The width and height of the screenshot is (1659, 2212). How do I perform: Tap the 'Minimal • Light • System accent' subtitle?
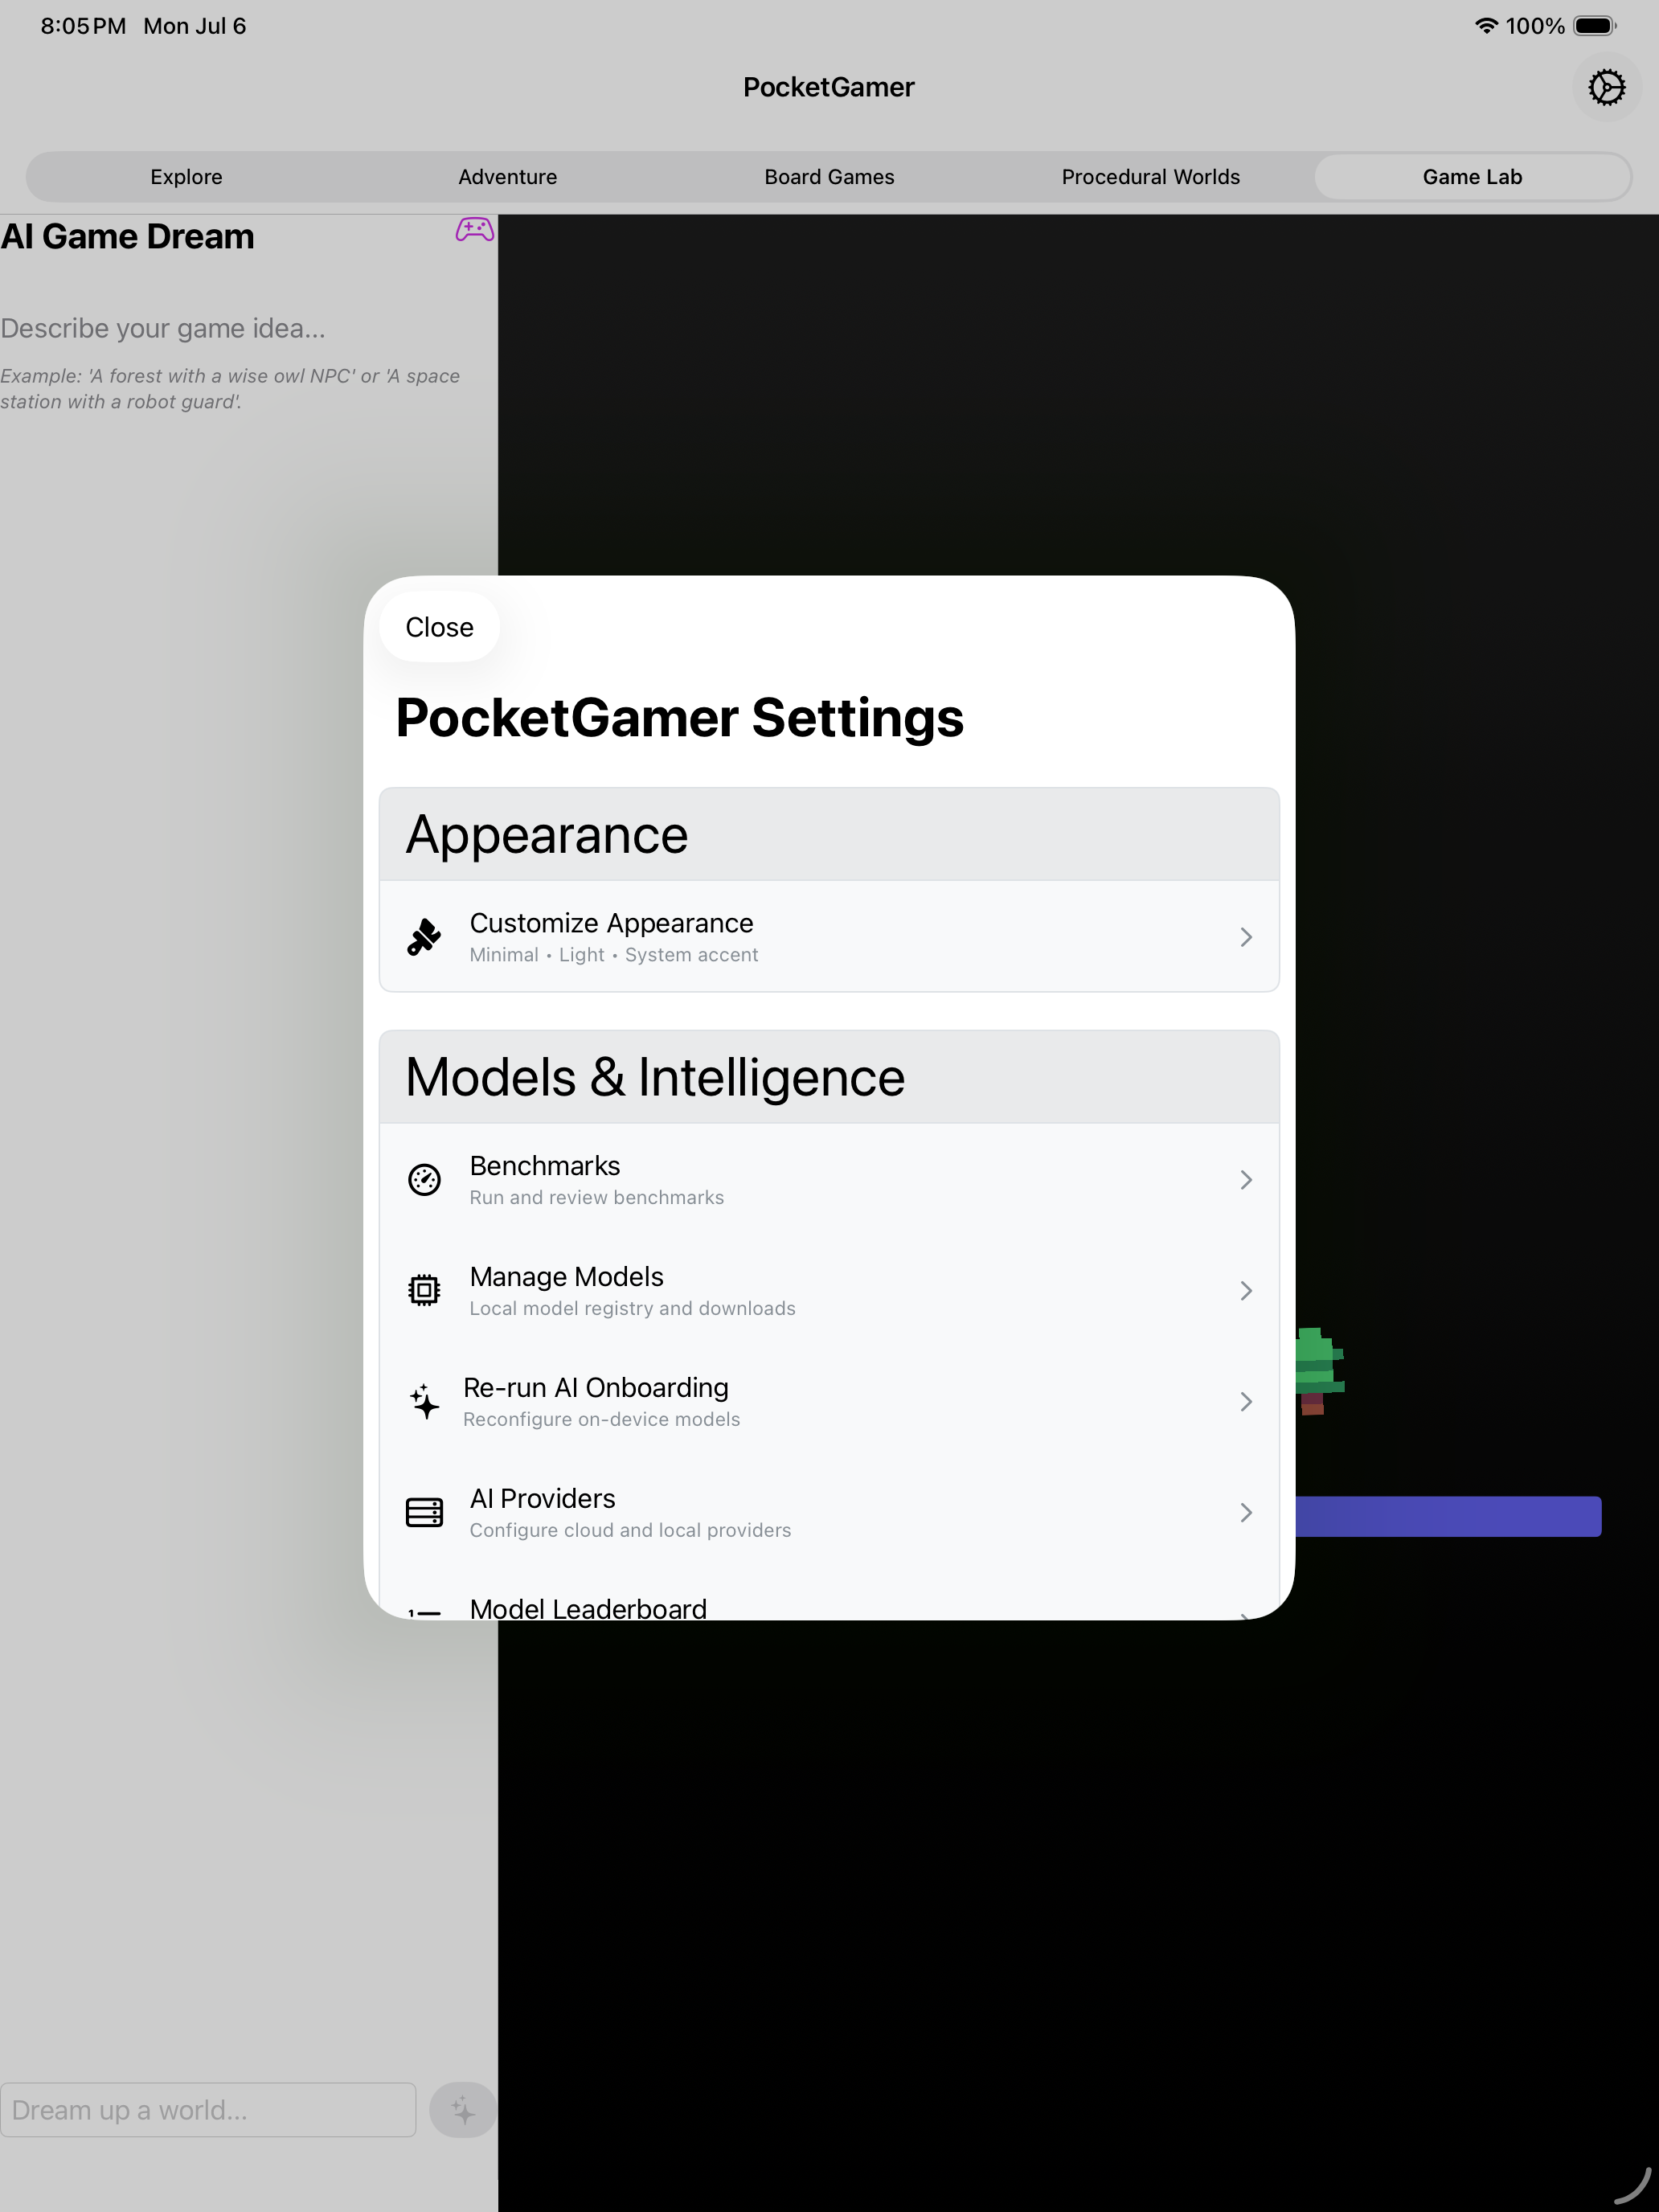pyautogui.click(x=614, y=955)
